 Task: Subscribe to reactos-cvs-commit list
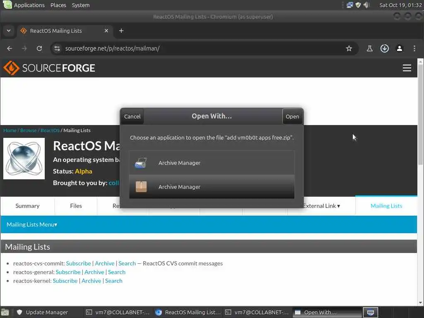[x=78, y=263]
